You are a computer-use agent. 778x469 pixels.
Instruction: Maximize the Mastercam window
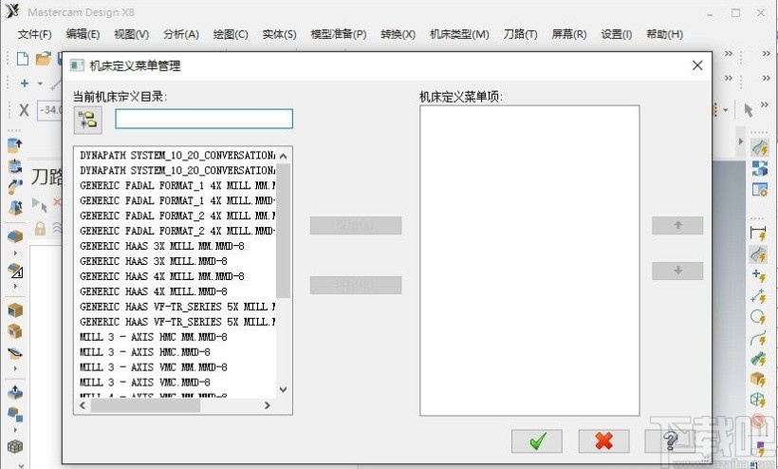click(x=736, y=13)
